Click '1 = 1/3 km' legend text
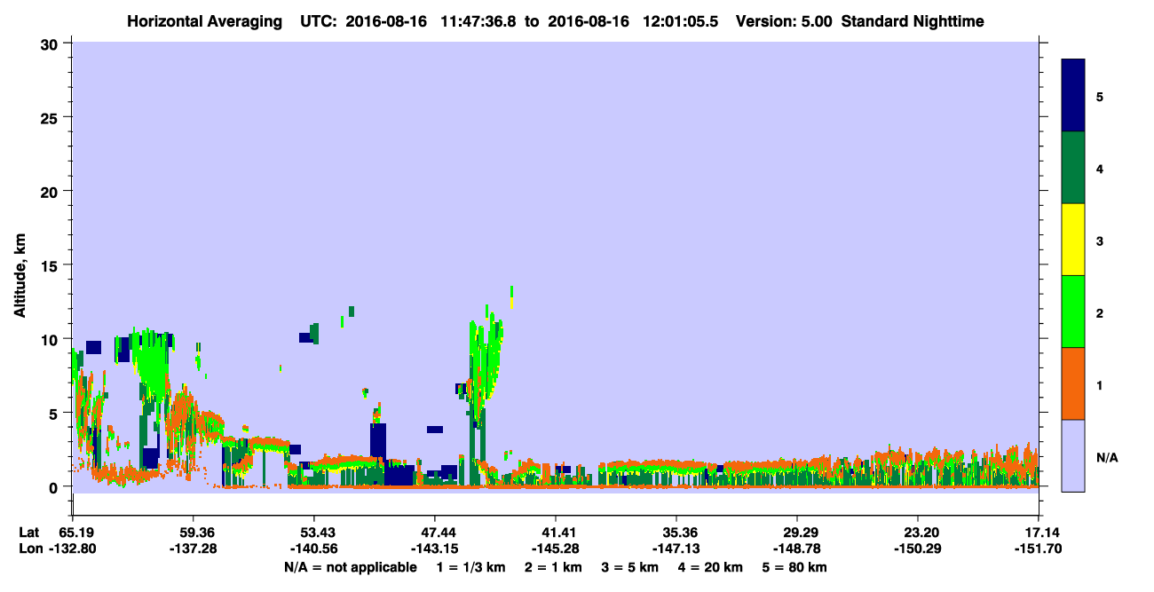This screenshot has height=592, width=1154. point(470,567)
